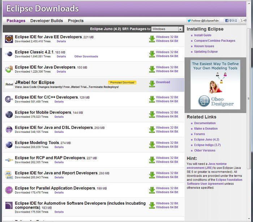Image resolution: width=253 pixels, height=222 pixels.
Task: Click the Eclipse Classic 4.2.1 package icon
Action: coord(9,54)
